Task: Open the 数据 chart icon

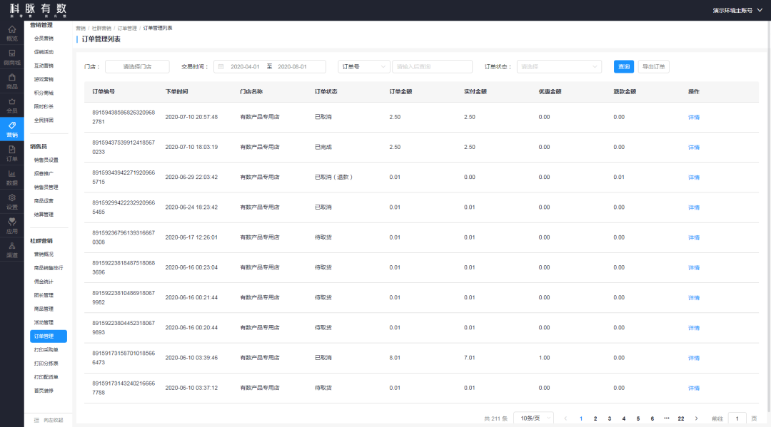Action: click(12, 174)
